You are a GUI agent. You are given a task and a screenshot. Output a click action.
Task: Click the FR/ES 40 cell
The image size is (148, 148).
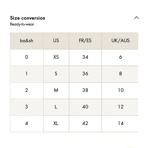(85, 107)
